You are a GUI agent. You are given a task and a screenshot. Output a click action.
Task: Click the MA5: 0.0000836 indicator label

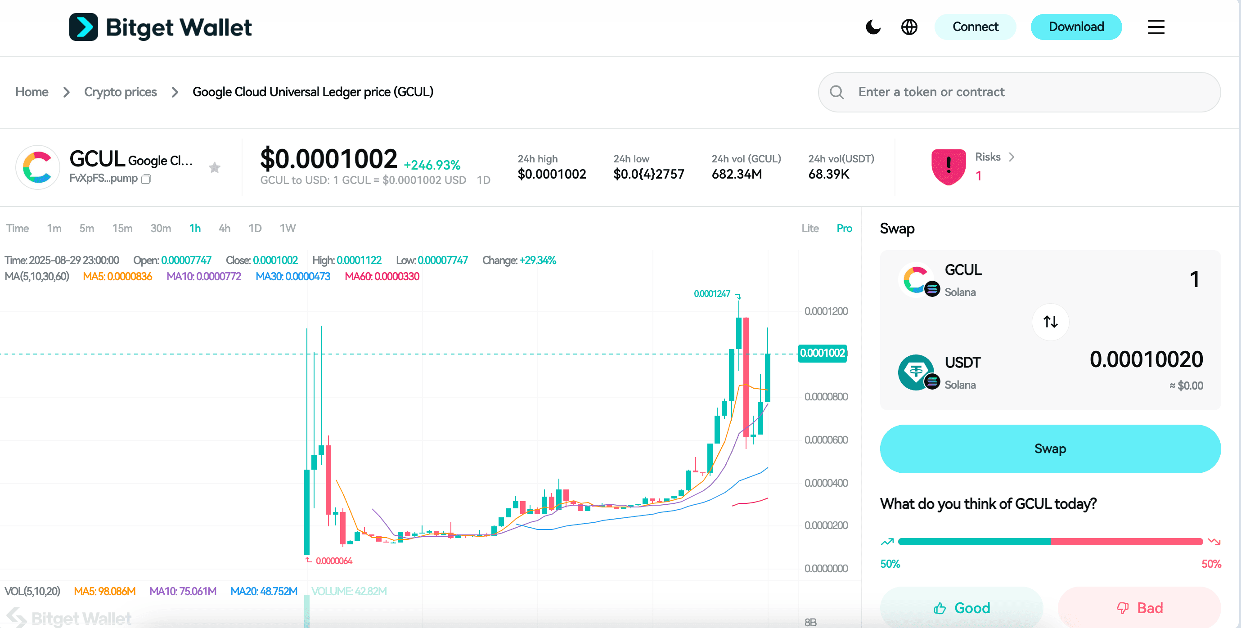pos(117,276)
